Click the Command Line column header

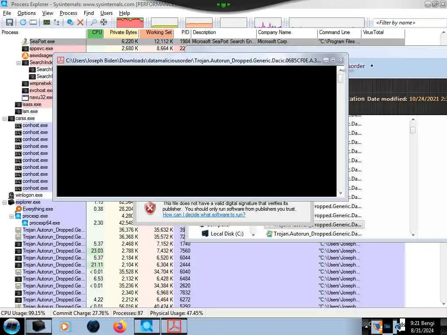pos(339,32)
